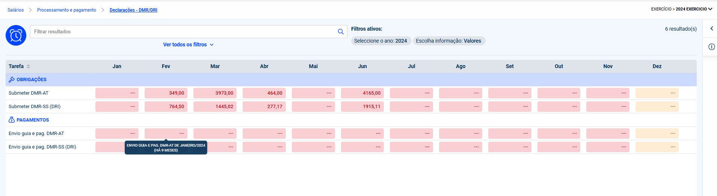
Task: Click Envio guia e pag. DMR-SS (DRI) Nov cell
Action: coord(608,147)
